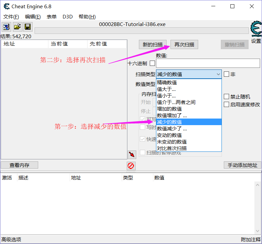The width and height of the screenshot is (262, 244).
Task: Click the 撤销扫描 button
Action: tap(235, 45)
